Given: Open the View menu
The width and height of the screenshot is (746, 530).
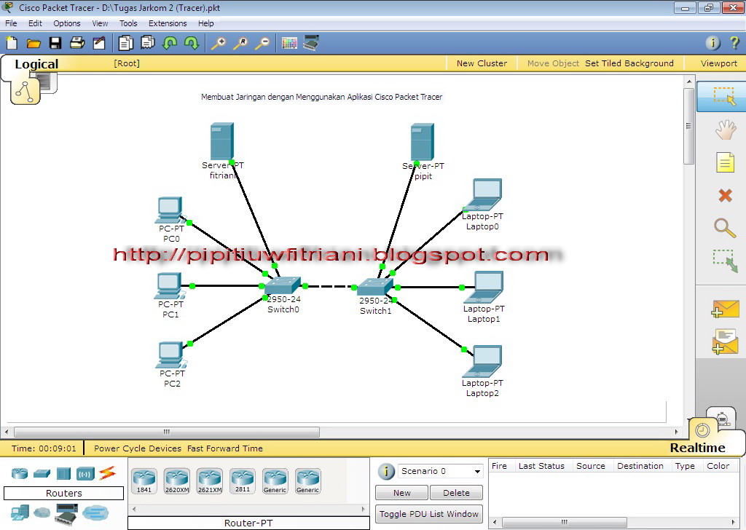Looking at the screenshot, I should point(100,23).
